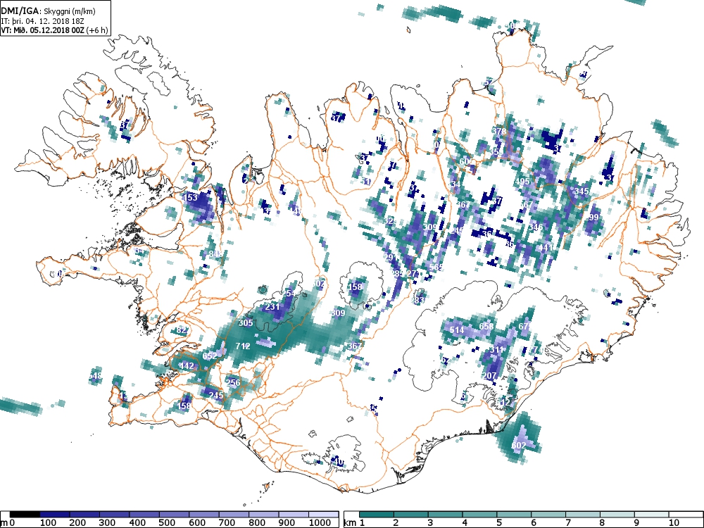Image resolution: width=704 pixels, height=528 pixels.
Task: Click the '153' visibility value on the map
Action: [x=191, y=198]
